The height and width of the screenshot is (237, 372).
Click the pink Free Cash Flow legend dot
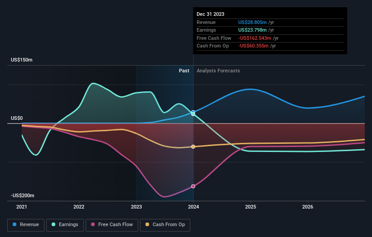tap(93, 224)
